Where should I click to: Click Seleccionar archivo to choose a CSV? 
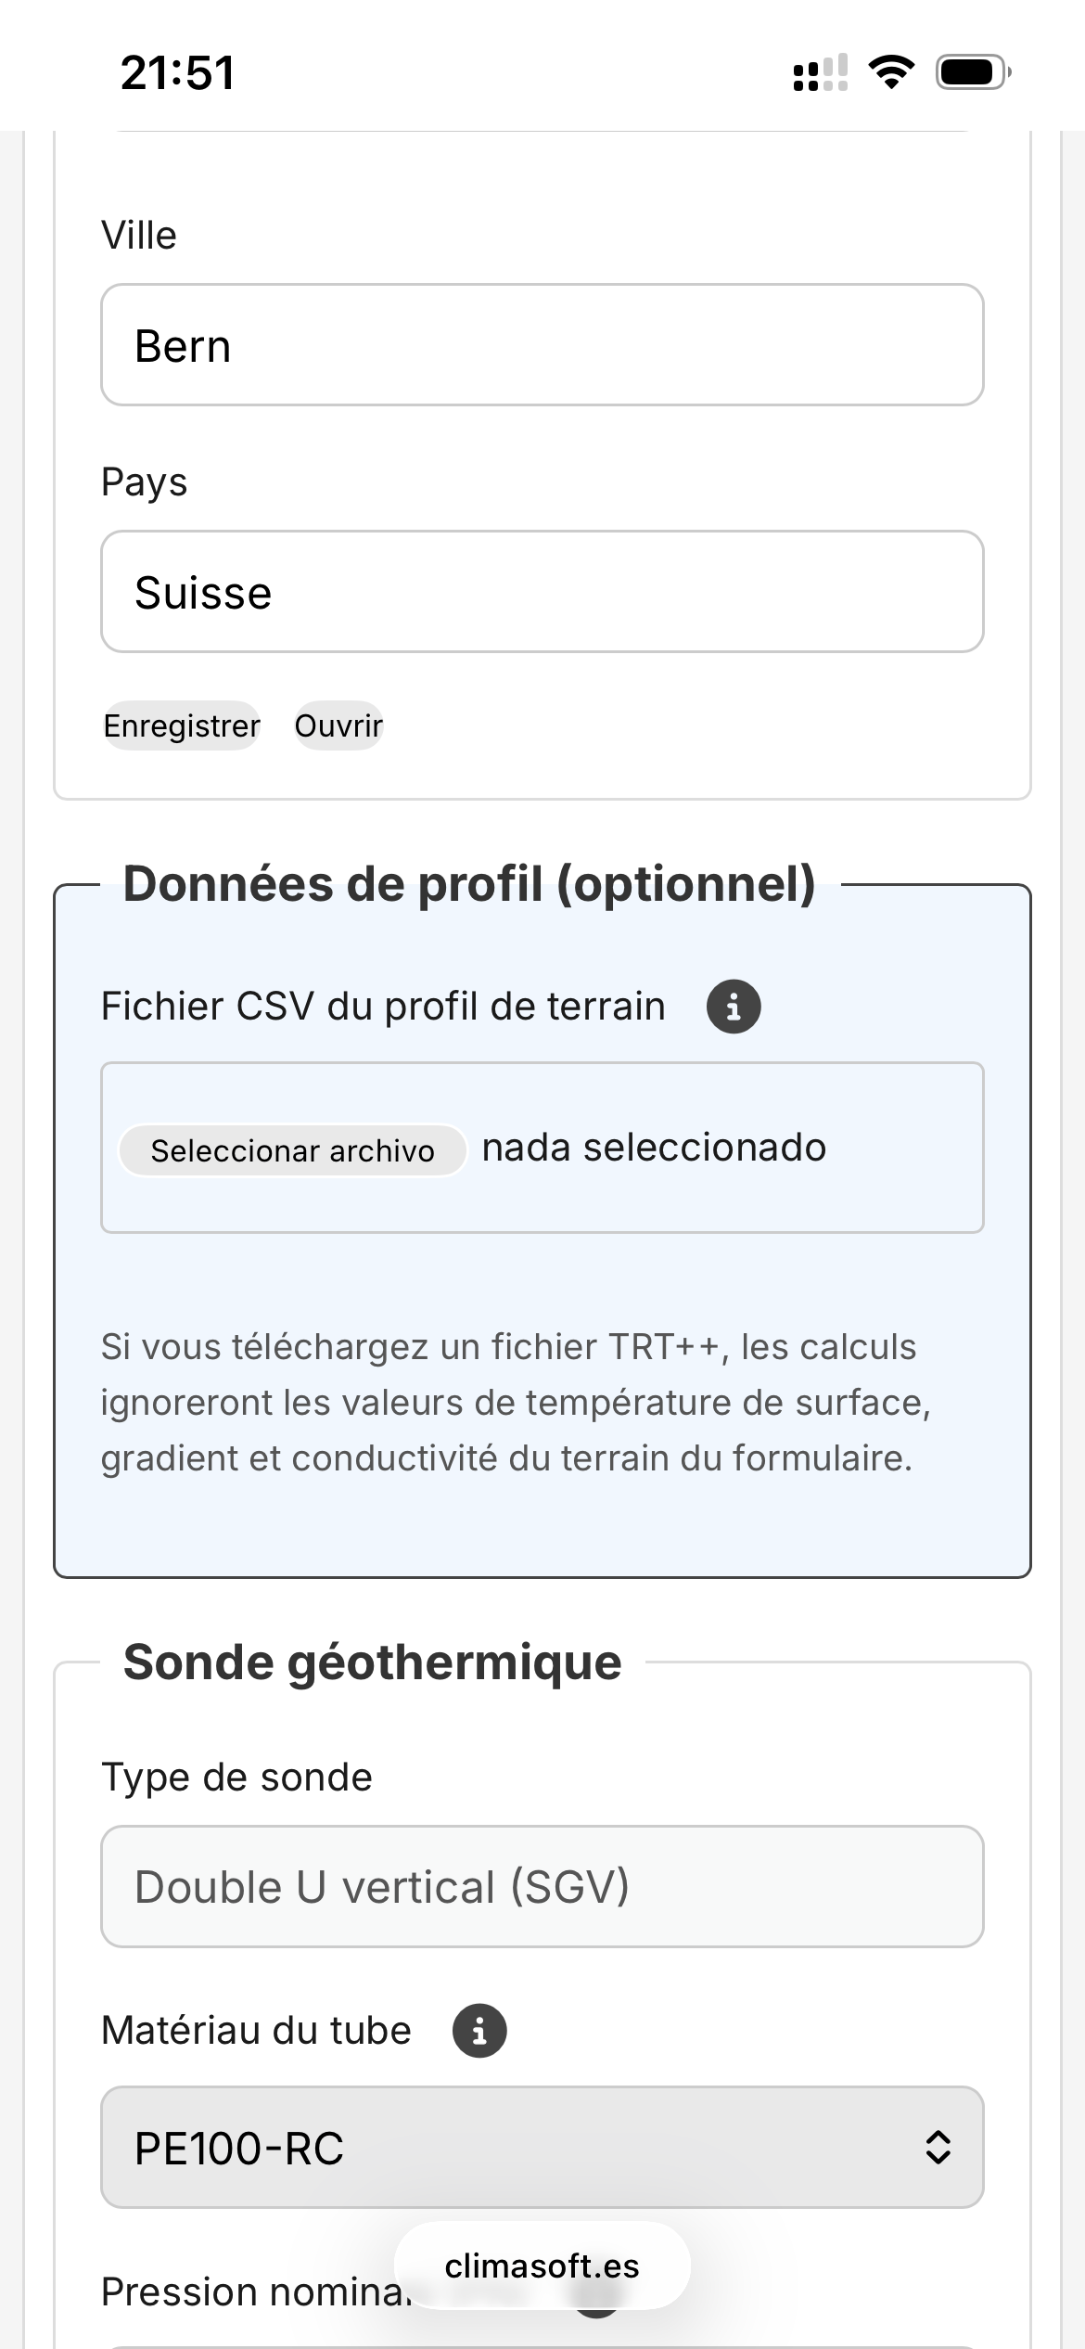point(292,1150)
